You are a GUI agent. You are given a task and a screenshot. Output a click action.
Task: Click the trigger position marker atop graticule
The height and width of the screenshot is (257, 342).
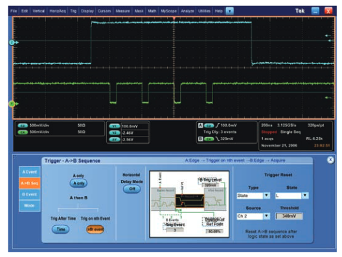pos(174,19)
